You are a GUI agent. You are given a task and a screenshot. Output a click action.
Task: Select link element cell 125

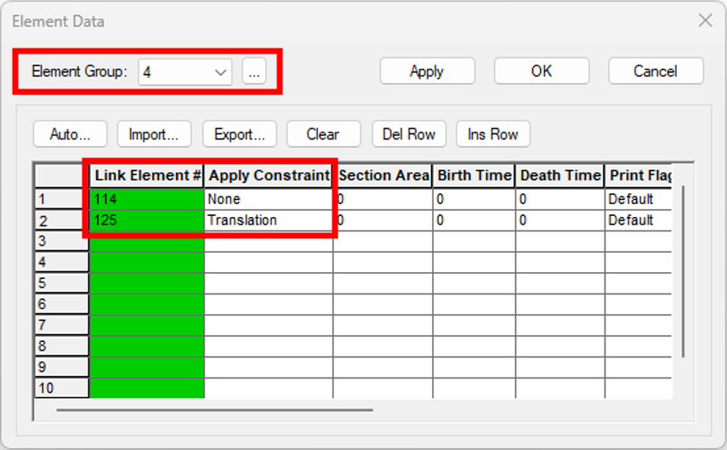(146, 220)
